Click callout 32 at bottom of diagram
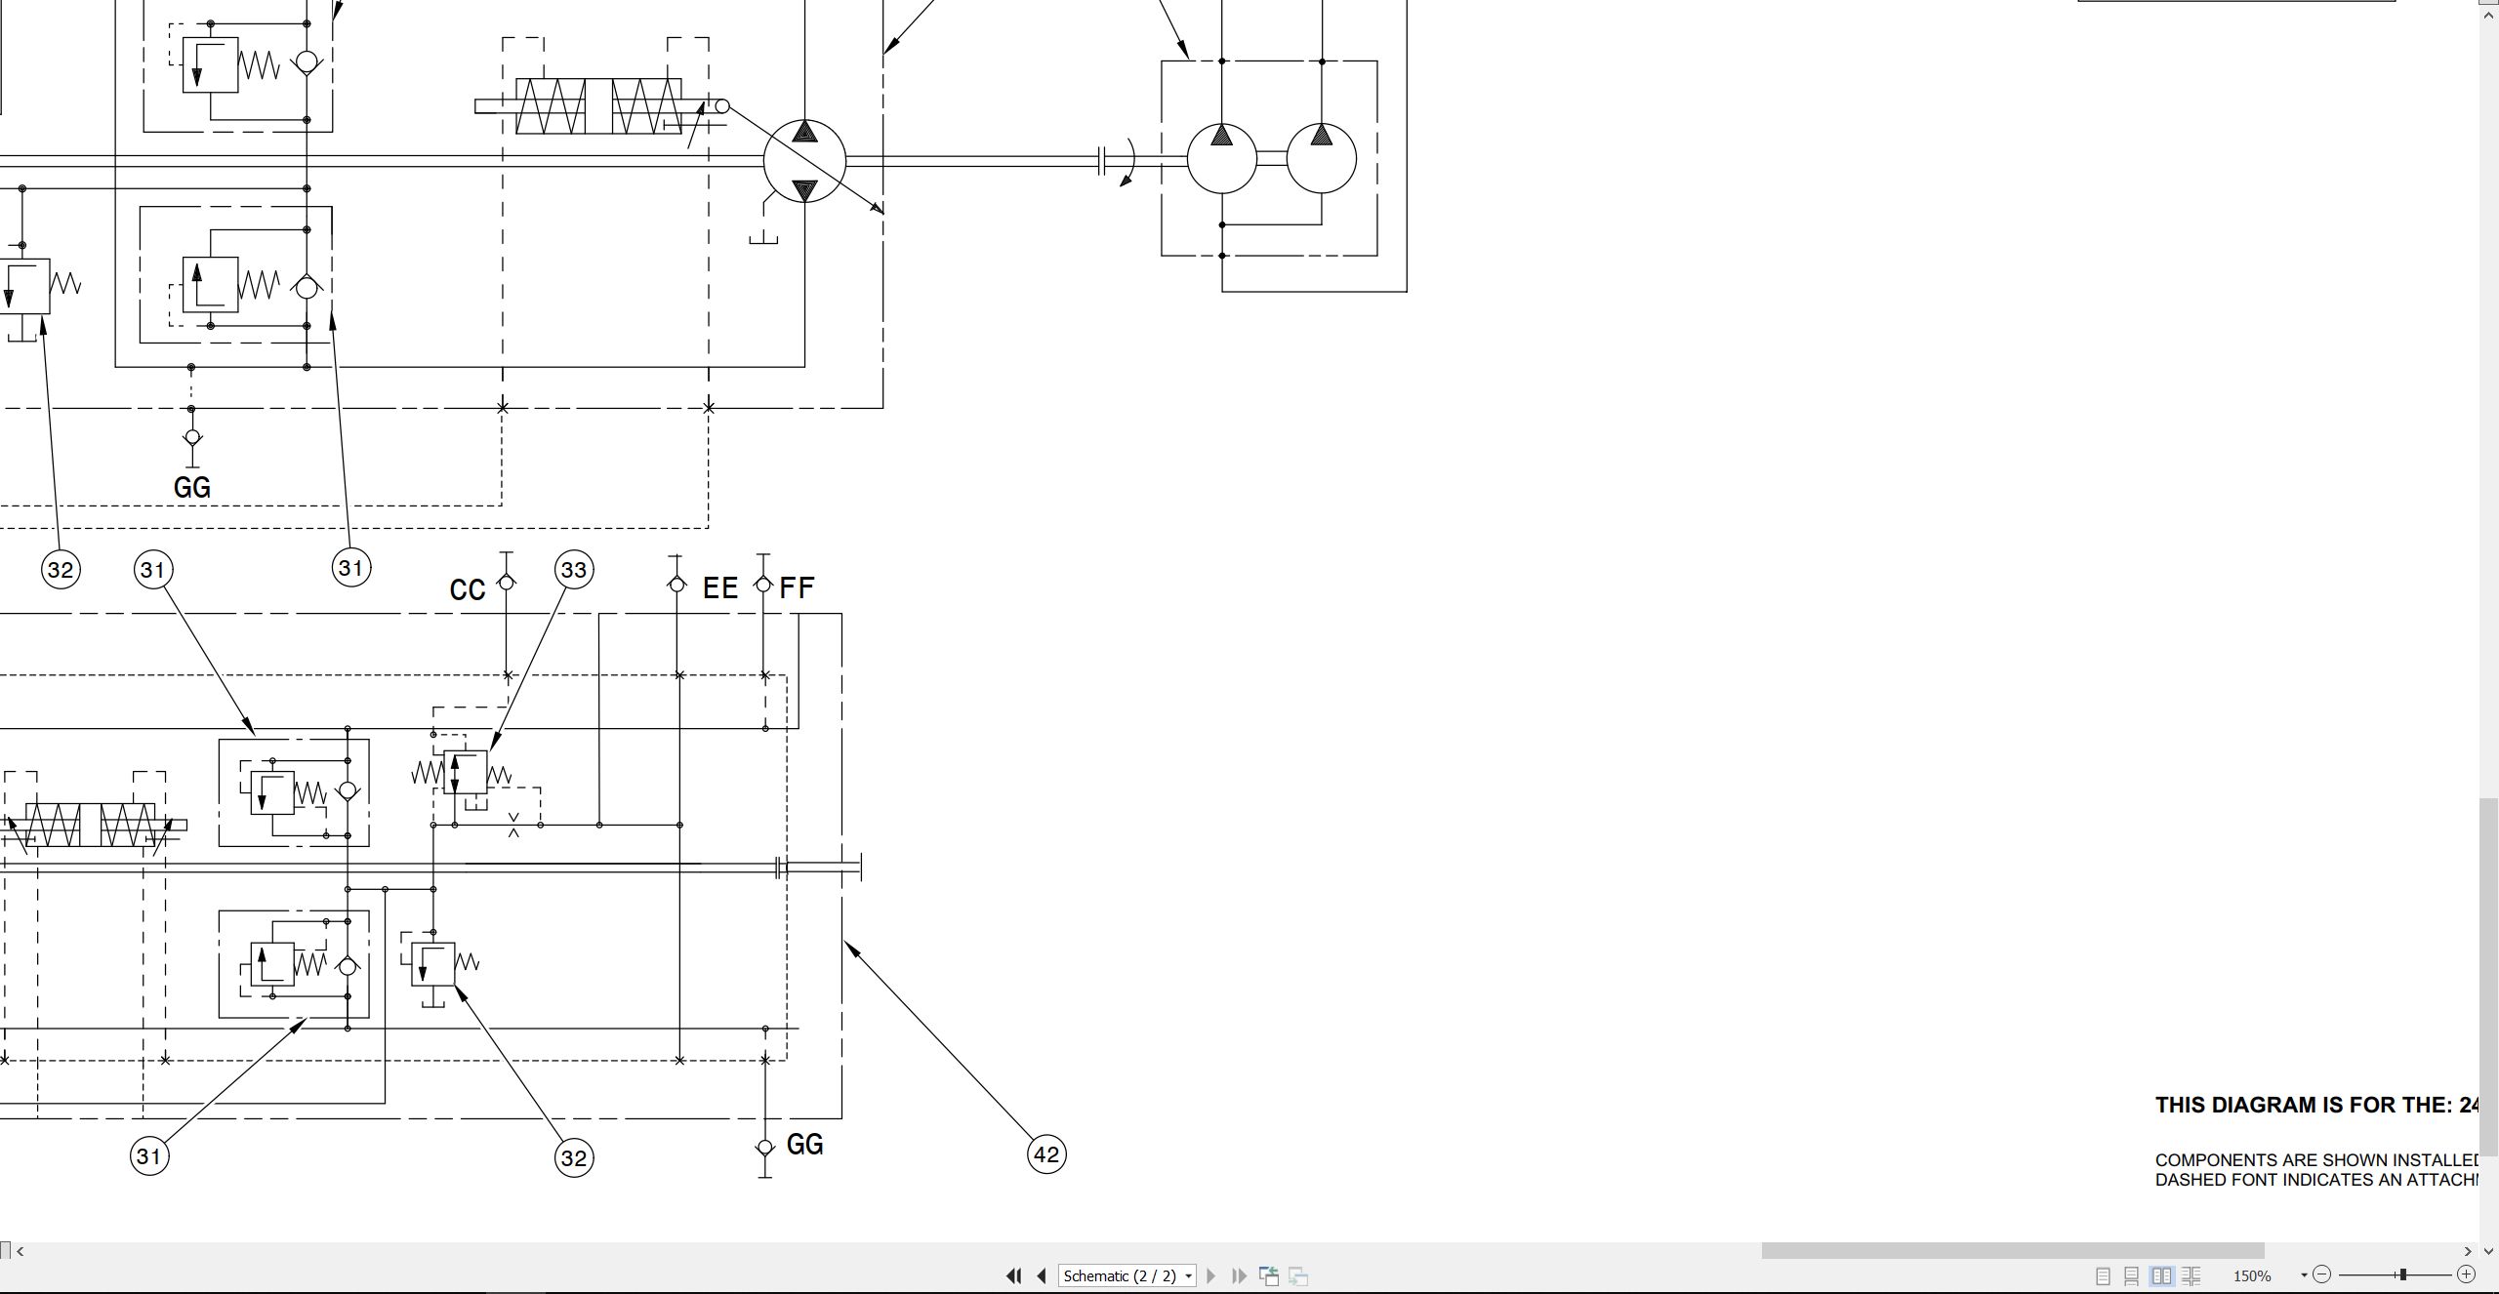 (x=574, y=1158)
